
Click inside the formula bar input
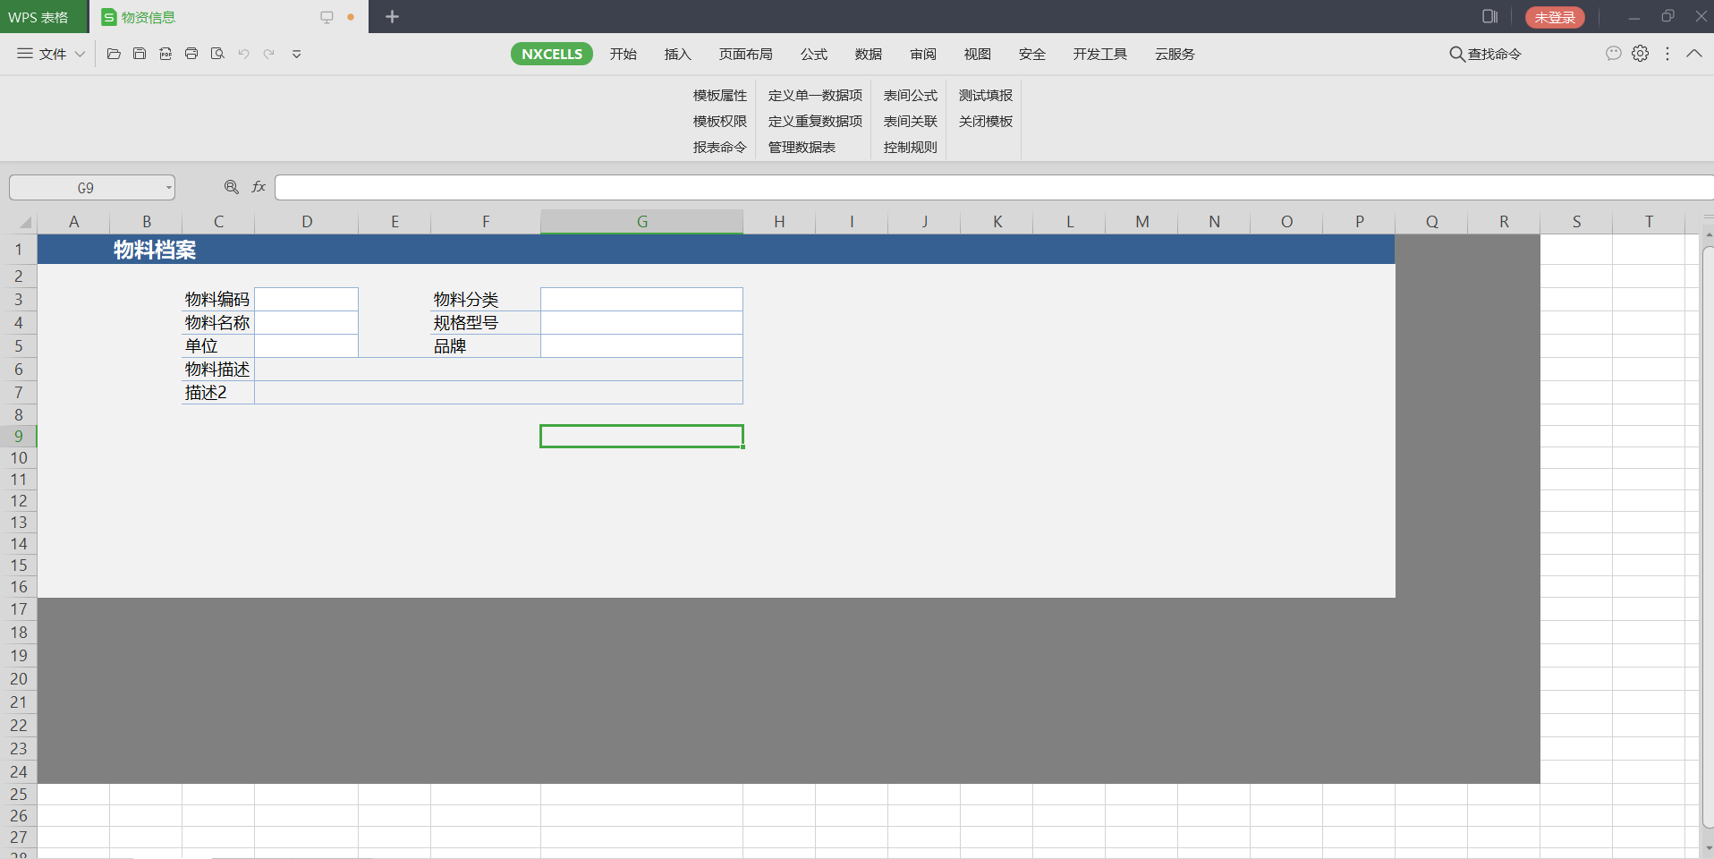click(984, 187)
